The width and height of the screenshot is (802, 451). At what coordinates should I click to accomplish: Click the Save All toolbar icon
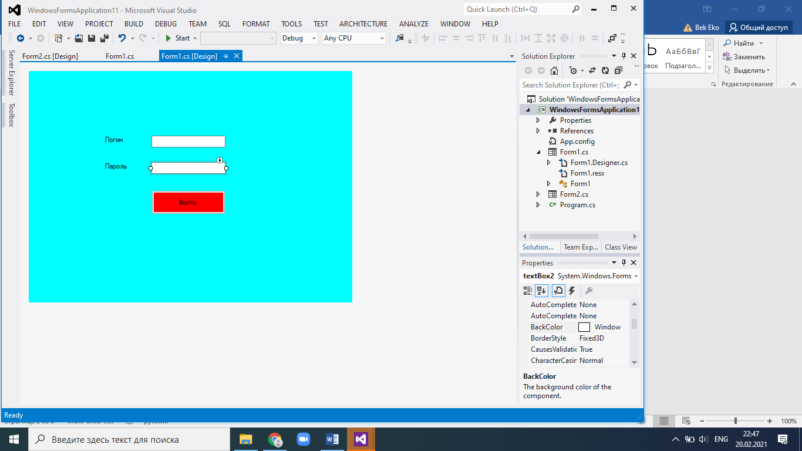click(105, 38)
